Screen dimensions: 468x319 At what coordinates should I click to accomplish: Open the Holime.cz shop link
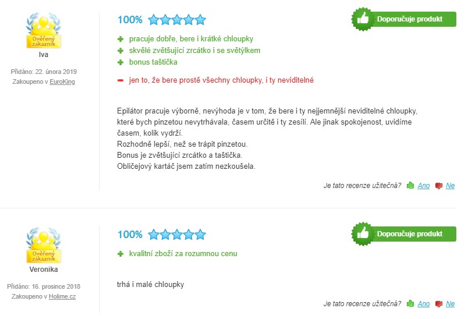[62, 297]
